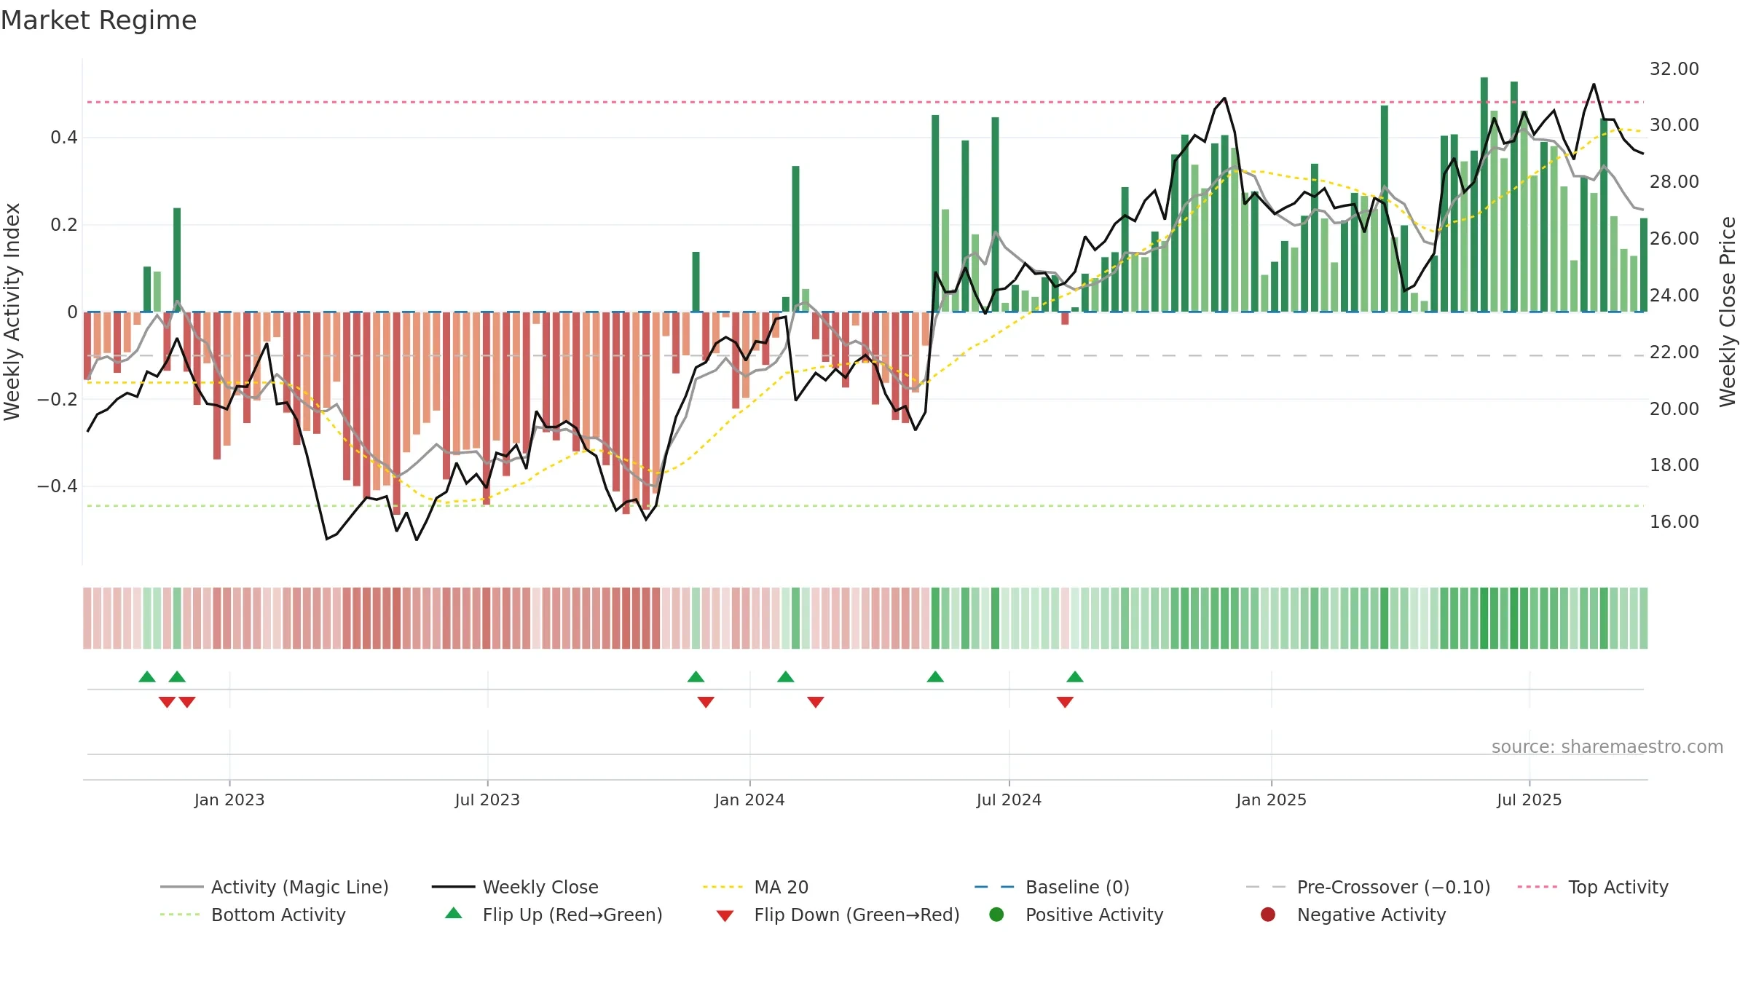
Task: Click the last flip-down marker after Jul 2024
Action: [x=1065, y=702]
